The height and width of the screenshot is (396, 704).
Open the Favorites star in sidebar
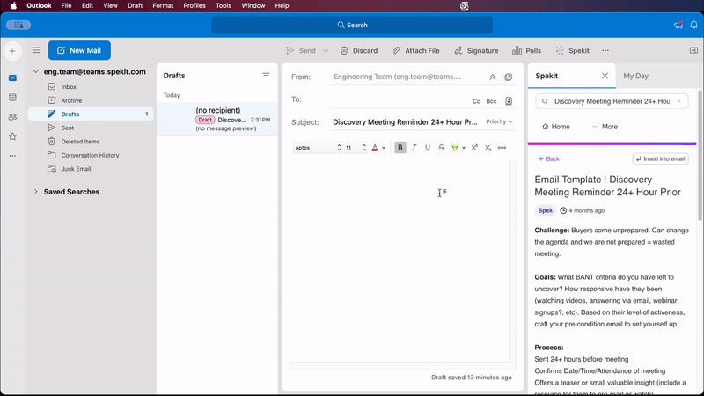coord(12,136)
